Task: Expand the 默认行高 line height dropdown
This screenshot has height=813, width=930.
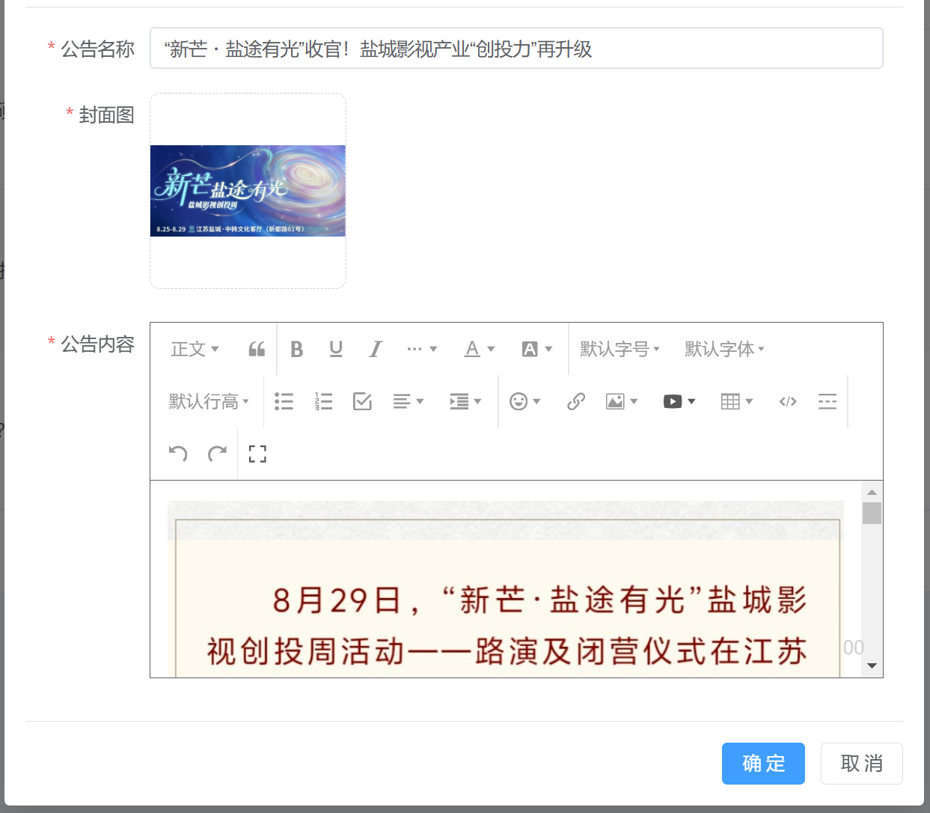Action: [209, 401]
